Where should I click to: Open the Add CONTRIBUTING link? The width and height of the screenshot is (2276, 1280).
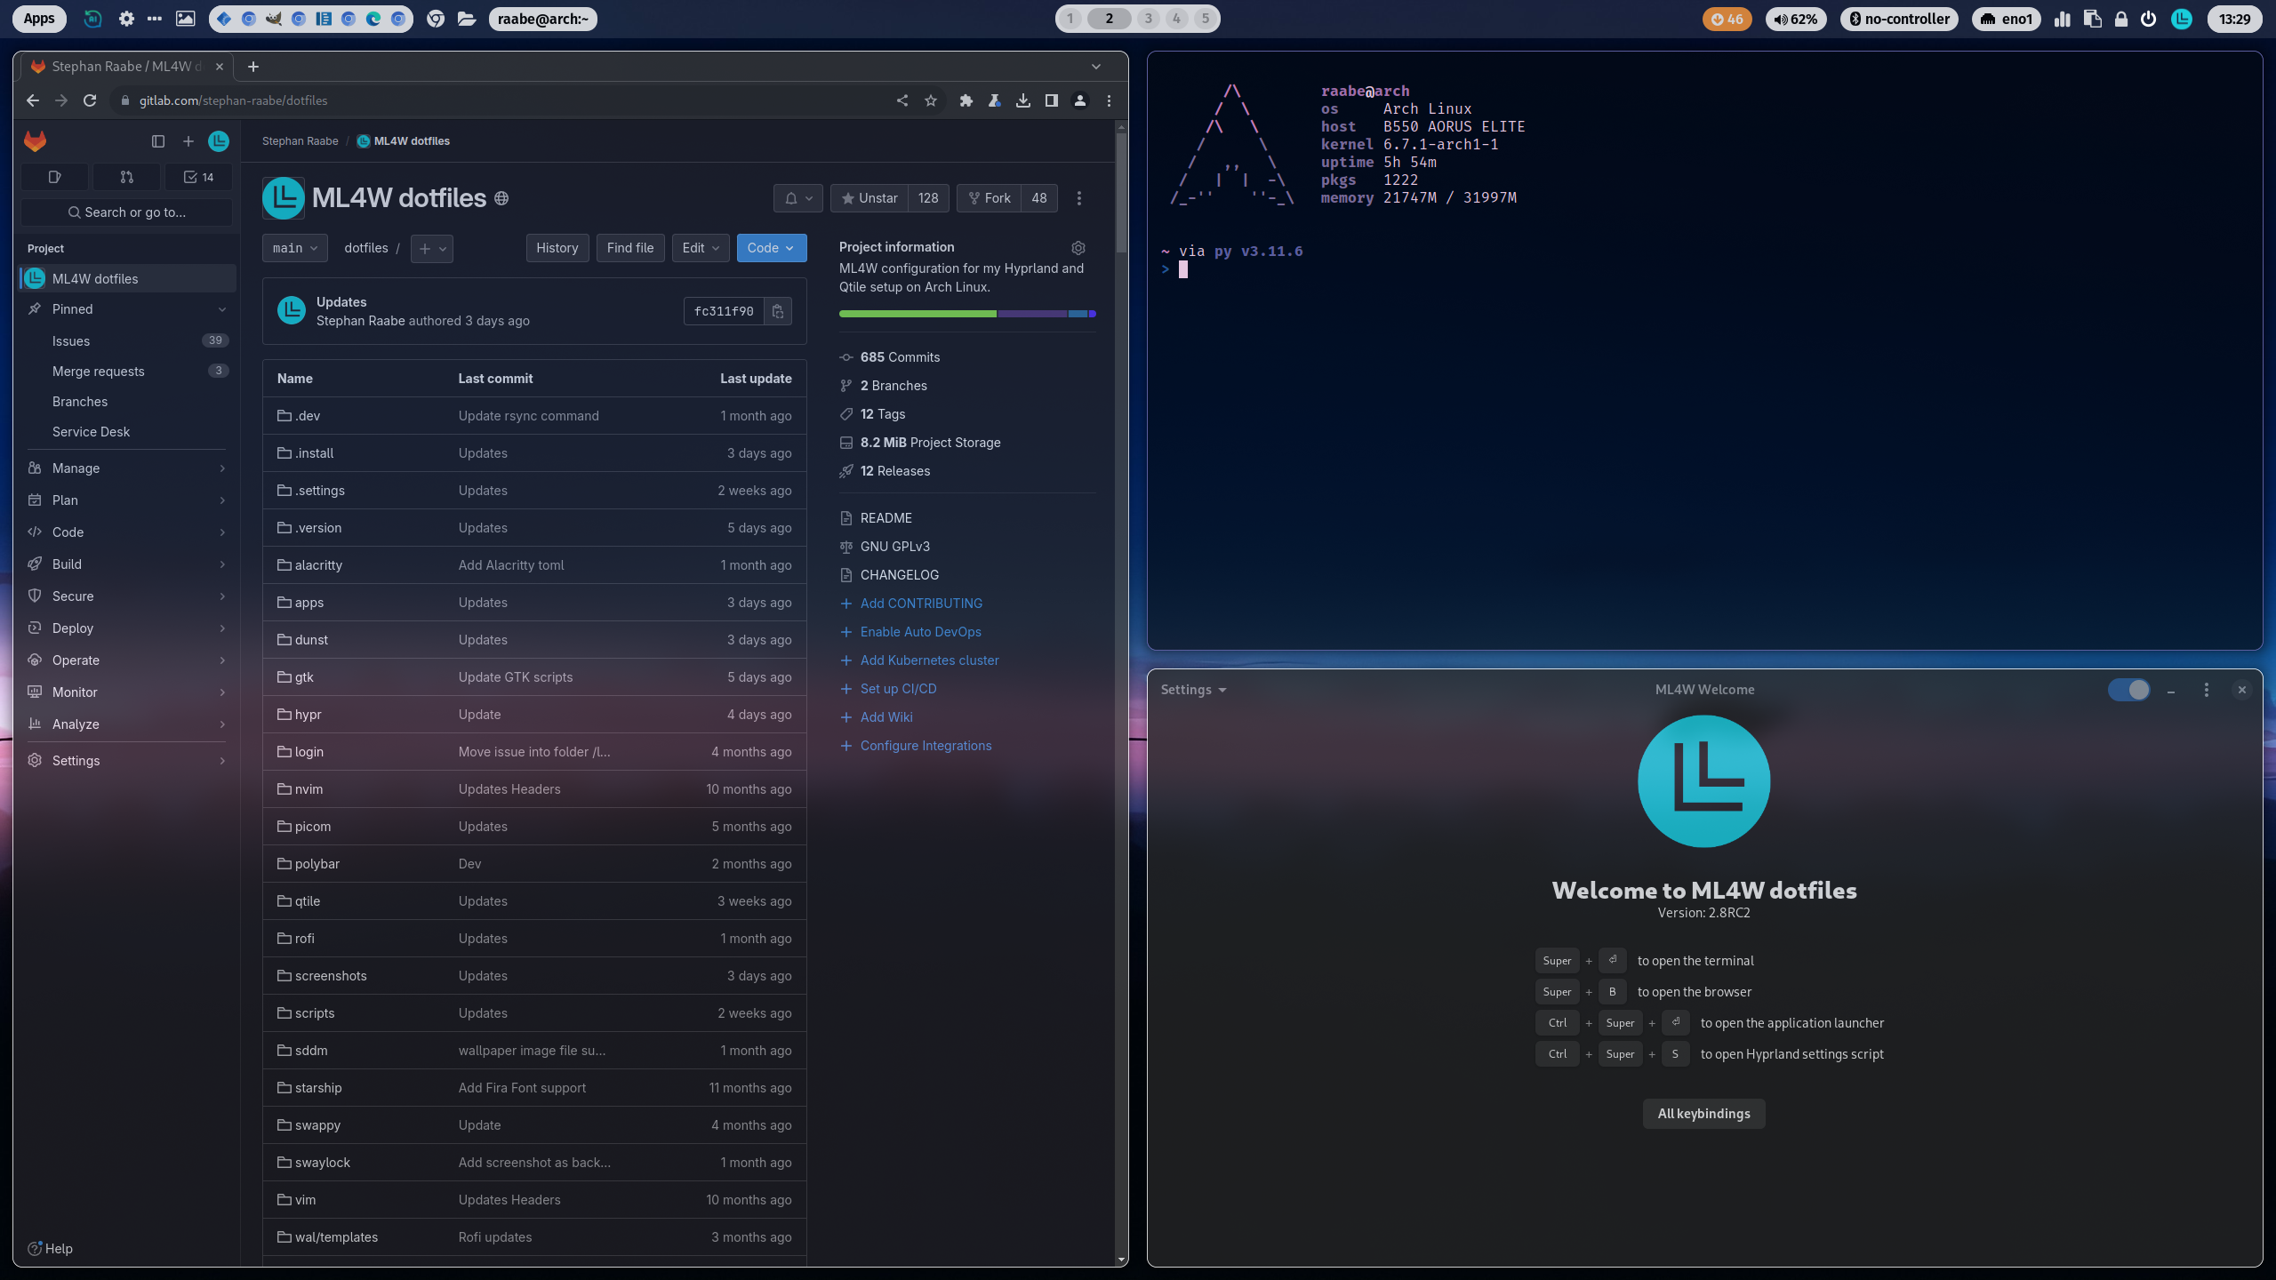pos(921,604)
